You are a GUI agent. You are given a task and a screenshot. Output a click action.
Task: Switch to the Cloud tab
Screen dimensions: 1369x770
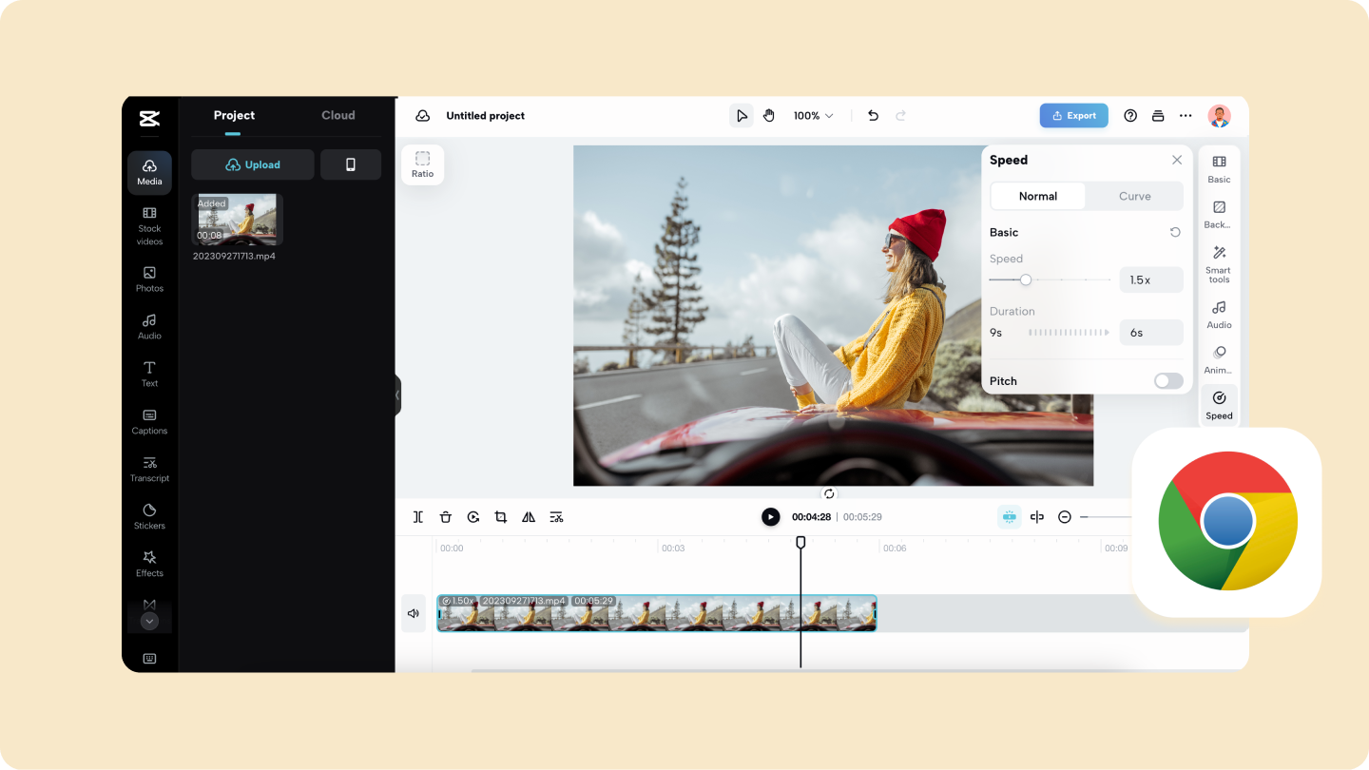[338, 116]
